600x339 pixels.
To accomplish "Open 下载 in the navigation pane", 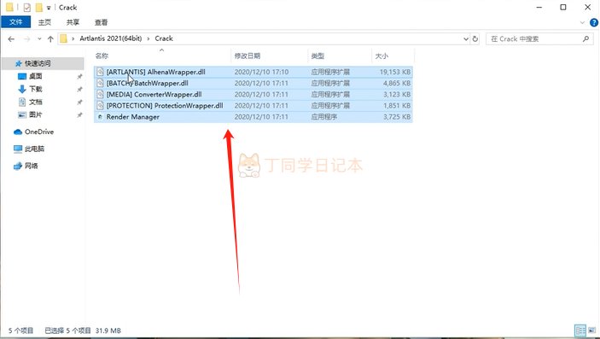I will tap(36, 89).
